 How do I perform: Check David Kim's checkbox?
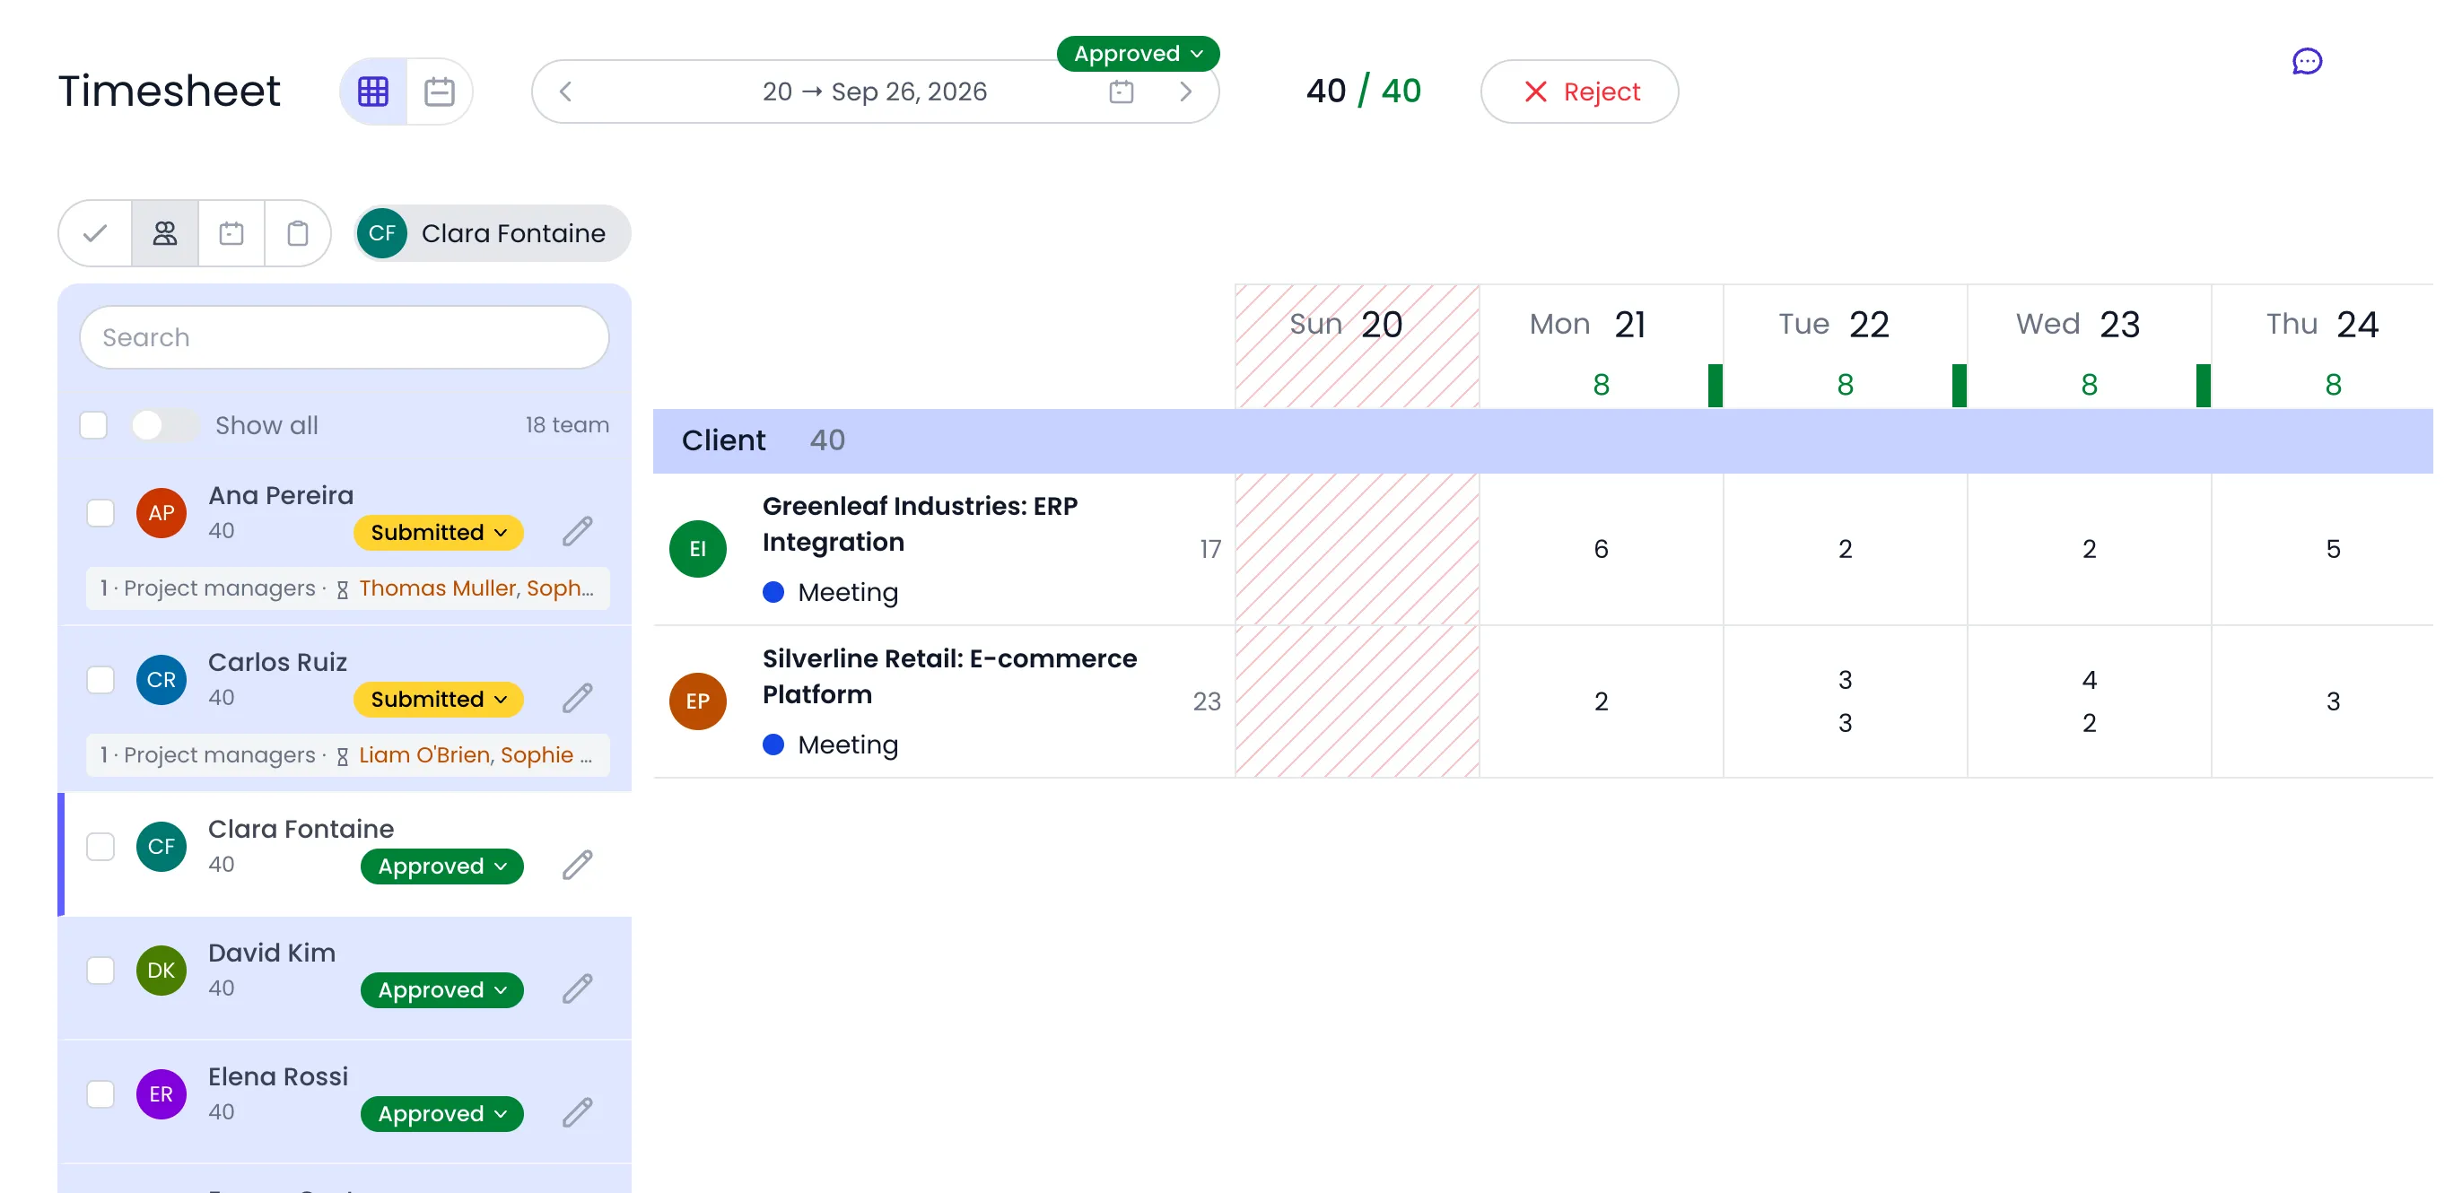pyautogui.click(x=100, y=971)
